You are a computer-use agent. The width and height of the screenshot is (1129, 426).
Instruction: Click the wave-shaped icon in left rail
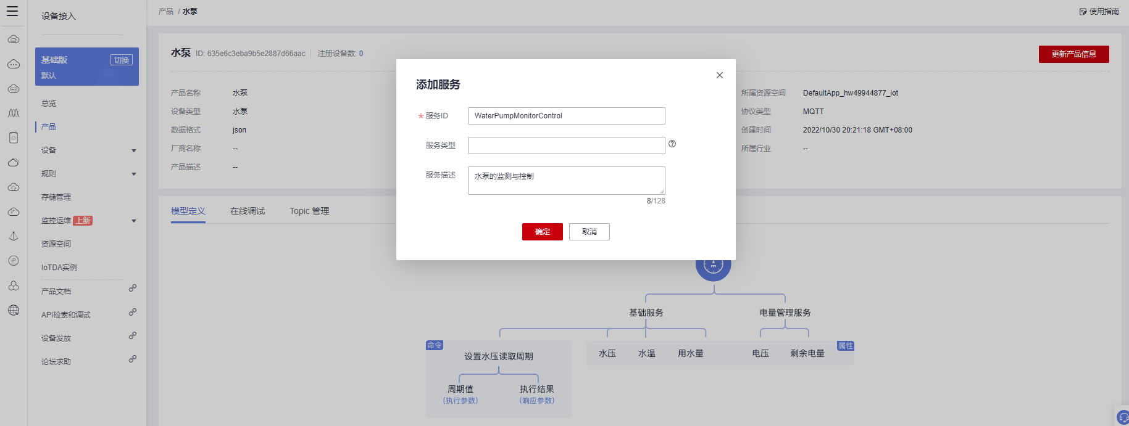point(14,113)
